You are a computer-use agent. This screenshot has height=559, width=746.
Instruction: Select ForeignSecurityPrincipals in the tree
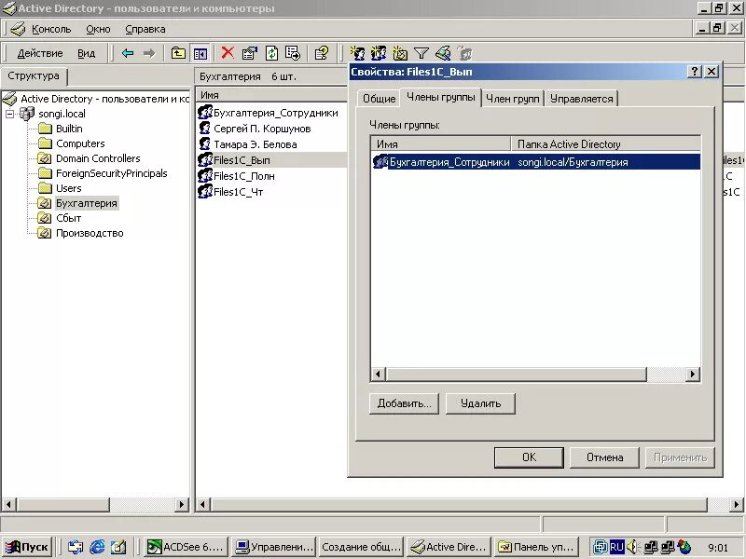coord(111,173)
